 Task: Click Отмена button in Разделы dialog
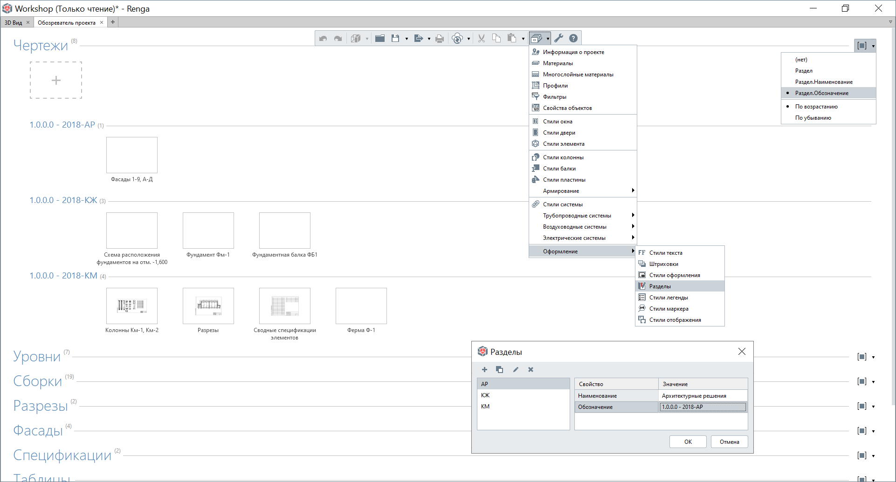(x=730, y=442)
